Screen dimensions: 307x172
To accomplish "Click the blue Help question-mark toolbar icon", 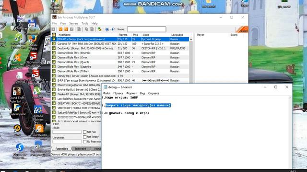I will [107, 29].
